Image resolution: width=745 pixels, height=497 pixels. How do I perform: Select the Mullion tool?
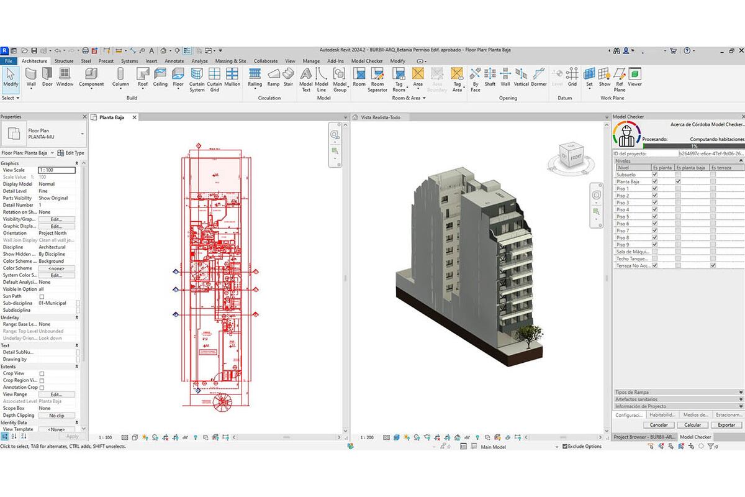[232, 76]
